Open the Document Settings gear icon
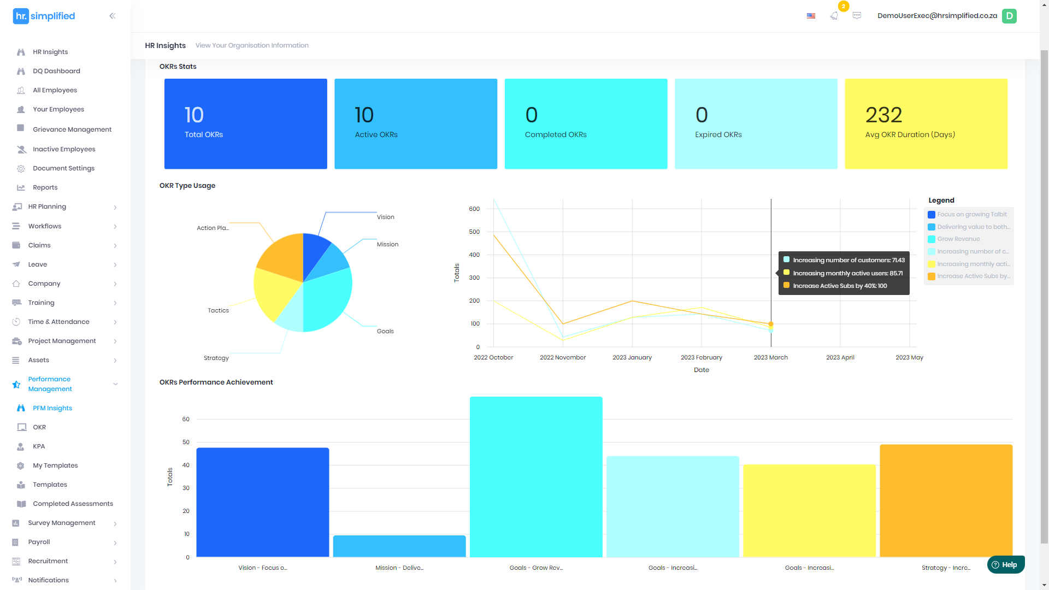Viewport: 1049px width, 590px height. pos(20,168)
